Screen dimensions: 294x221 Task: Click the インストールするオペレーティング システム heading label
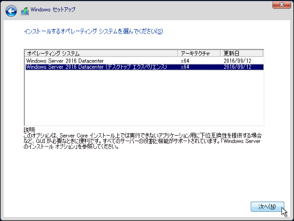point(93,31)
